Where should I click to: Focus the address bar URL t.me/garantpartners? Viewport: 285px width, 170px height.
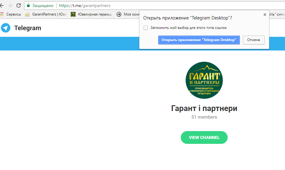click(x=84, y=5)
